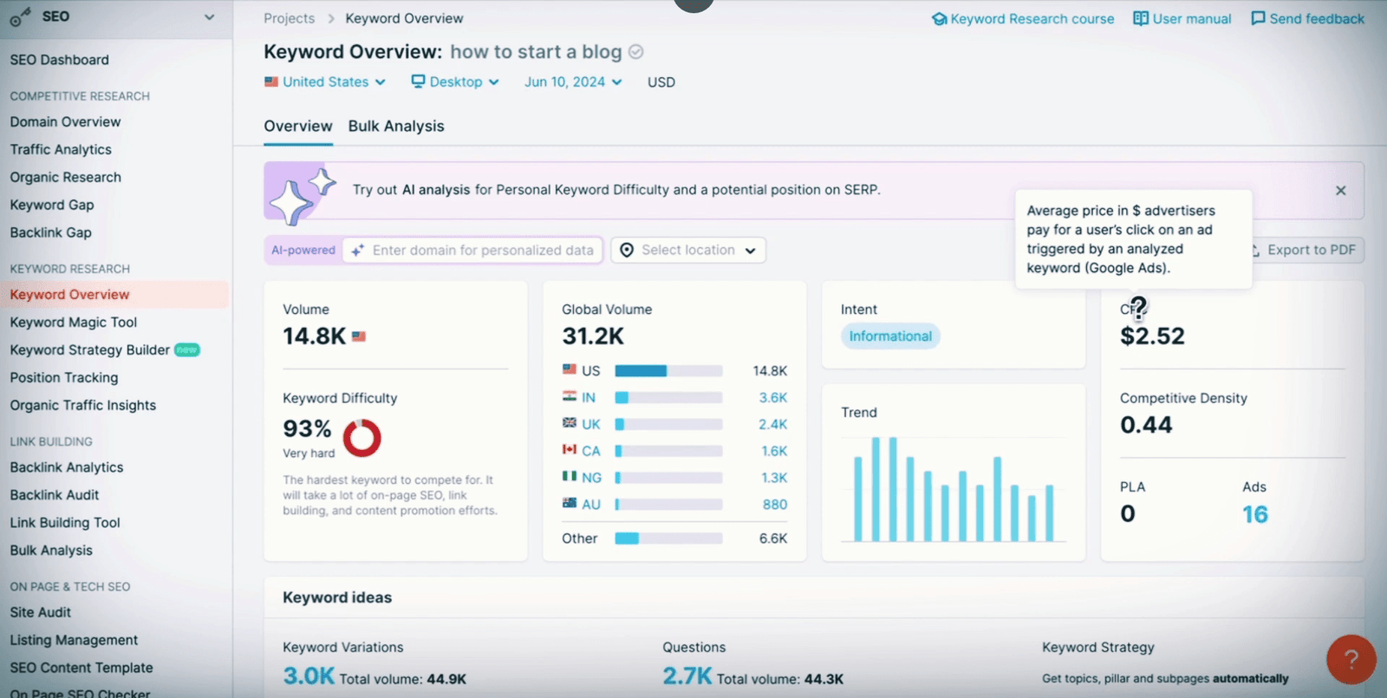
Task: Click the AI analysis link in banner
Action: pyautogui.click(x=436, y=190)
